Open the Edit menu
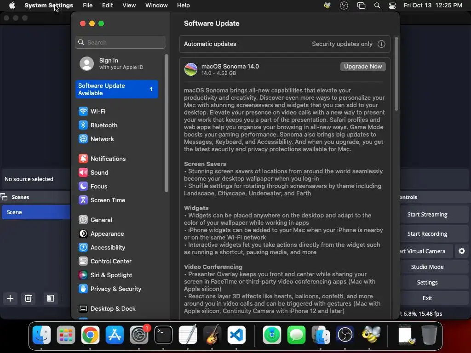This screenshot has height=353, width=471. click(108, 6)
